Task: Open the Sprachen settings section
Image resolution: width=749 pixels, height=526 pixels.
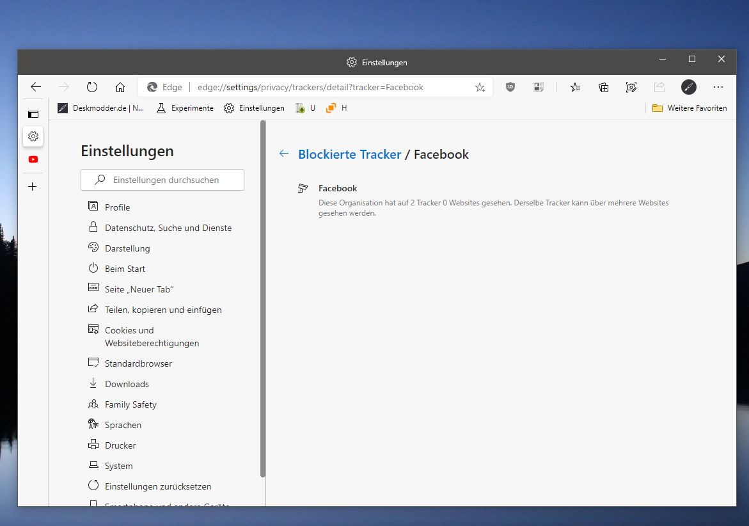Action: pos(123,425)
